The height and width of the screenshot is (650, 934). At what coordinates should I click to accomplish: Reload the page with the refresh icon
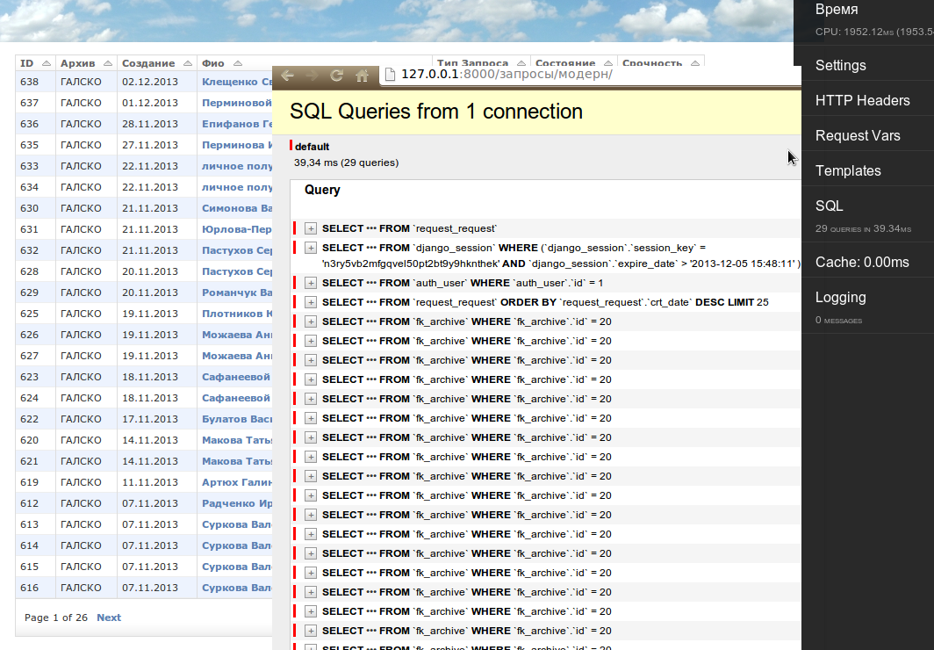336,76
